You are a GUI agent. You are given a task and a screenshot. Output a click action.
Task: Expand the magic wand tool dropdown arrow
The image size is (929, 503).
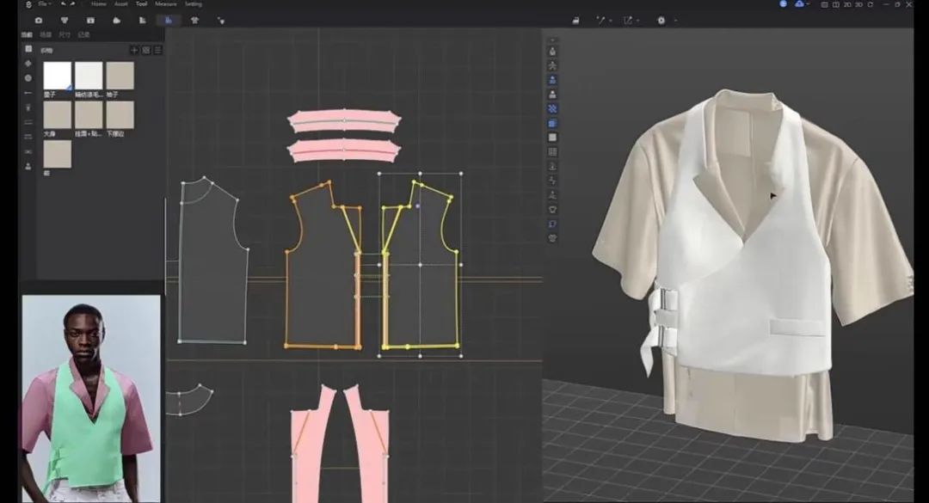coord(610,20)
